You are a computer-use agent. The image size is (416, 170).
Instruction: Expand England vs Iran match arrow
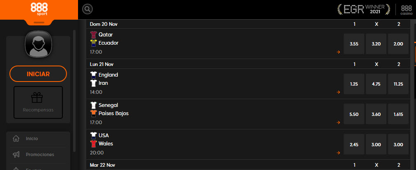(338, 92)
